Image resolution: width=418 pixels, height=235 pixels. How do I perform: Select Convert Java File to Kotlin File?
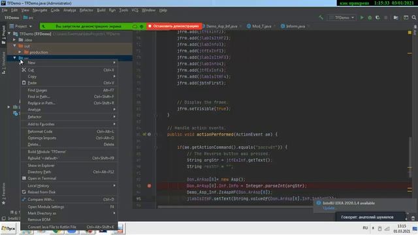69,227
